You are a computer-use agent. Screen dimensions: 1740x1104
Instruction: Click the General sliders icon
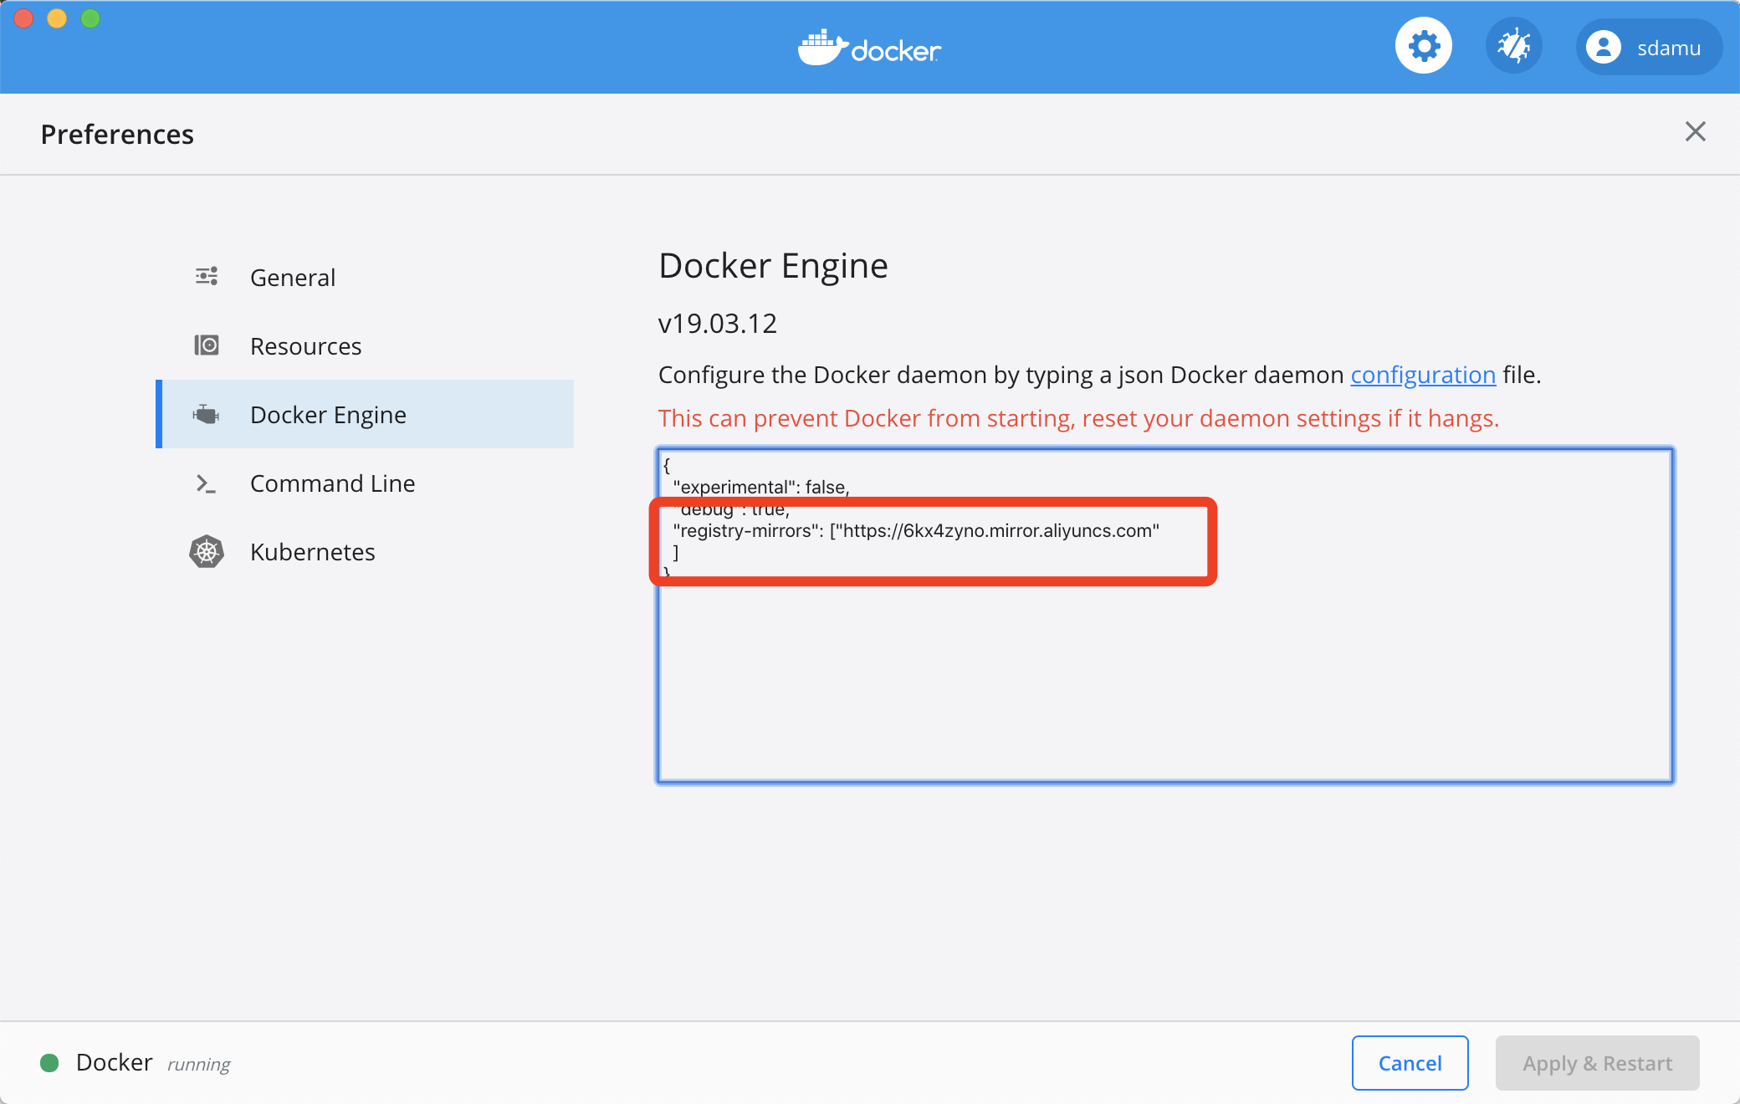pyautogui.click(x=207, y=277)
